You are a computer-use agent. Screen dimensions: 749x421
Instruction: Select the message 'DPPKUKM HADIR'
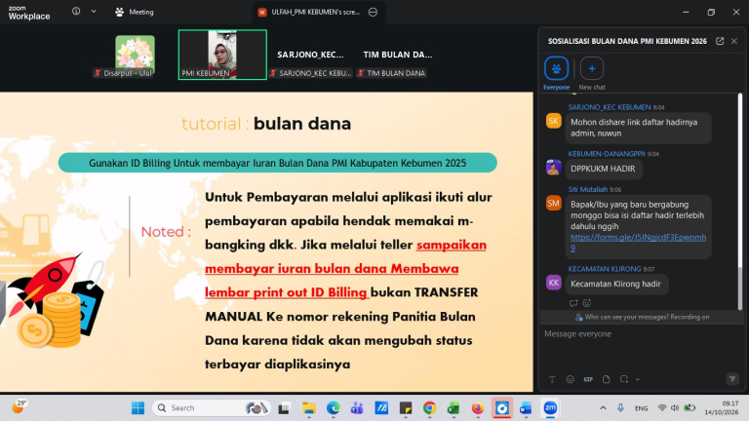point(604,169)
